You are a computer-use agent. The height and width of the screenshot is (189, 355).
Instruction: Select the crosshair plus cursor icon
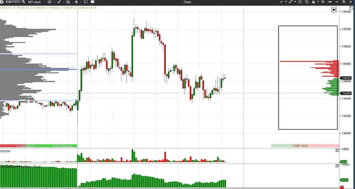coord(76,2)
